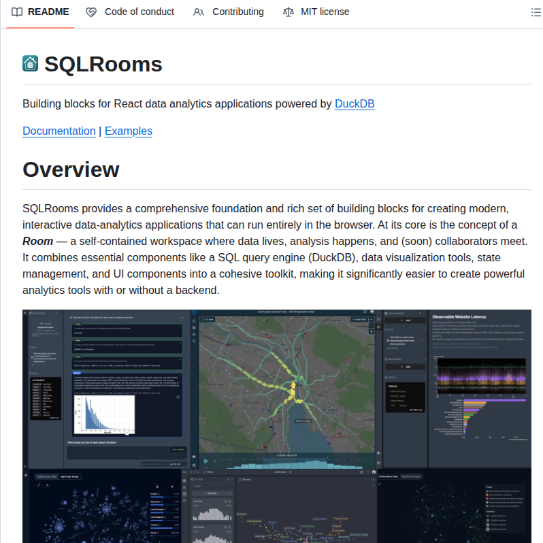Open the README tab
This screenshot has width=543, height=543.
tap(40, 12)
